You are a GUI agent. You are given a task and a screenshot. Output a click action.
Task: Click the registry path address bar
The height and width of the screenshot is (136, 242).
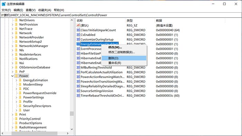click(121, 15)
